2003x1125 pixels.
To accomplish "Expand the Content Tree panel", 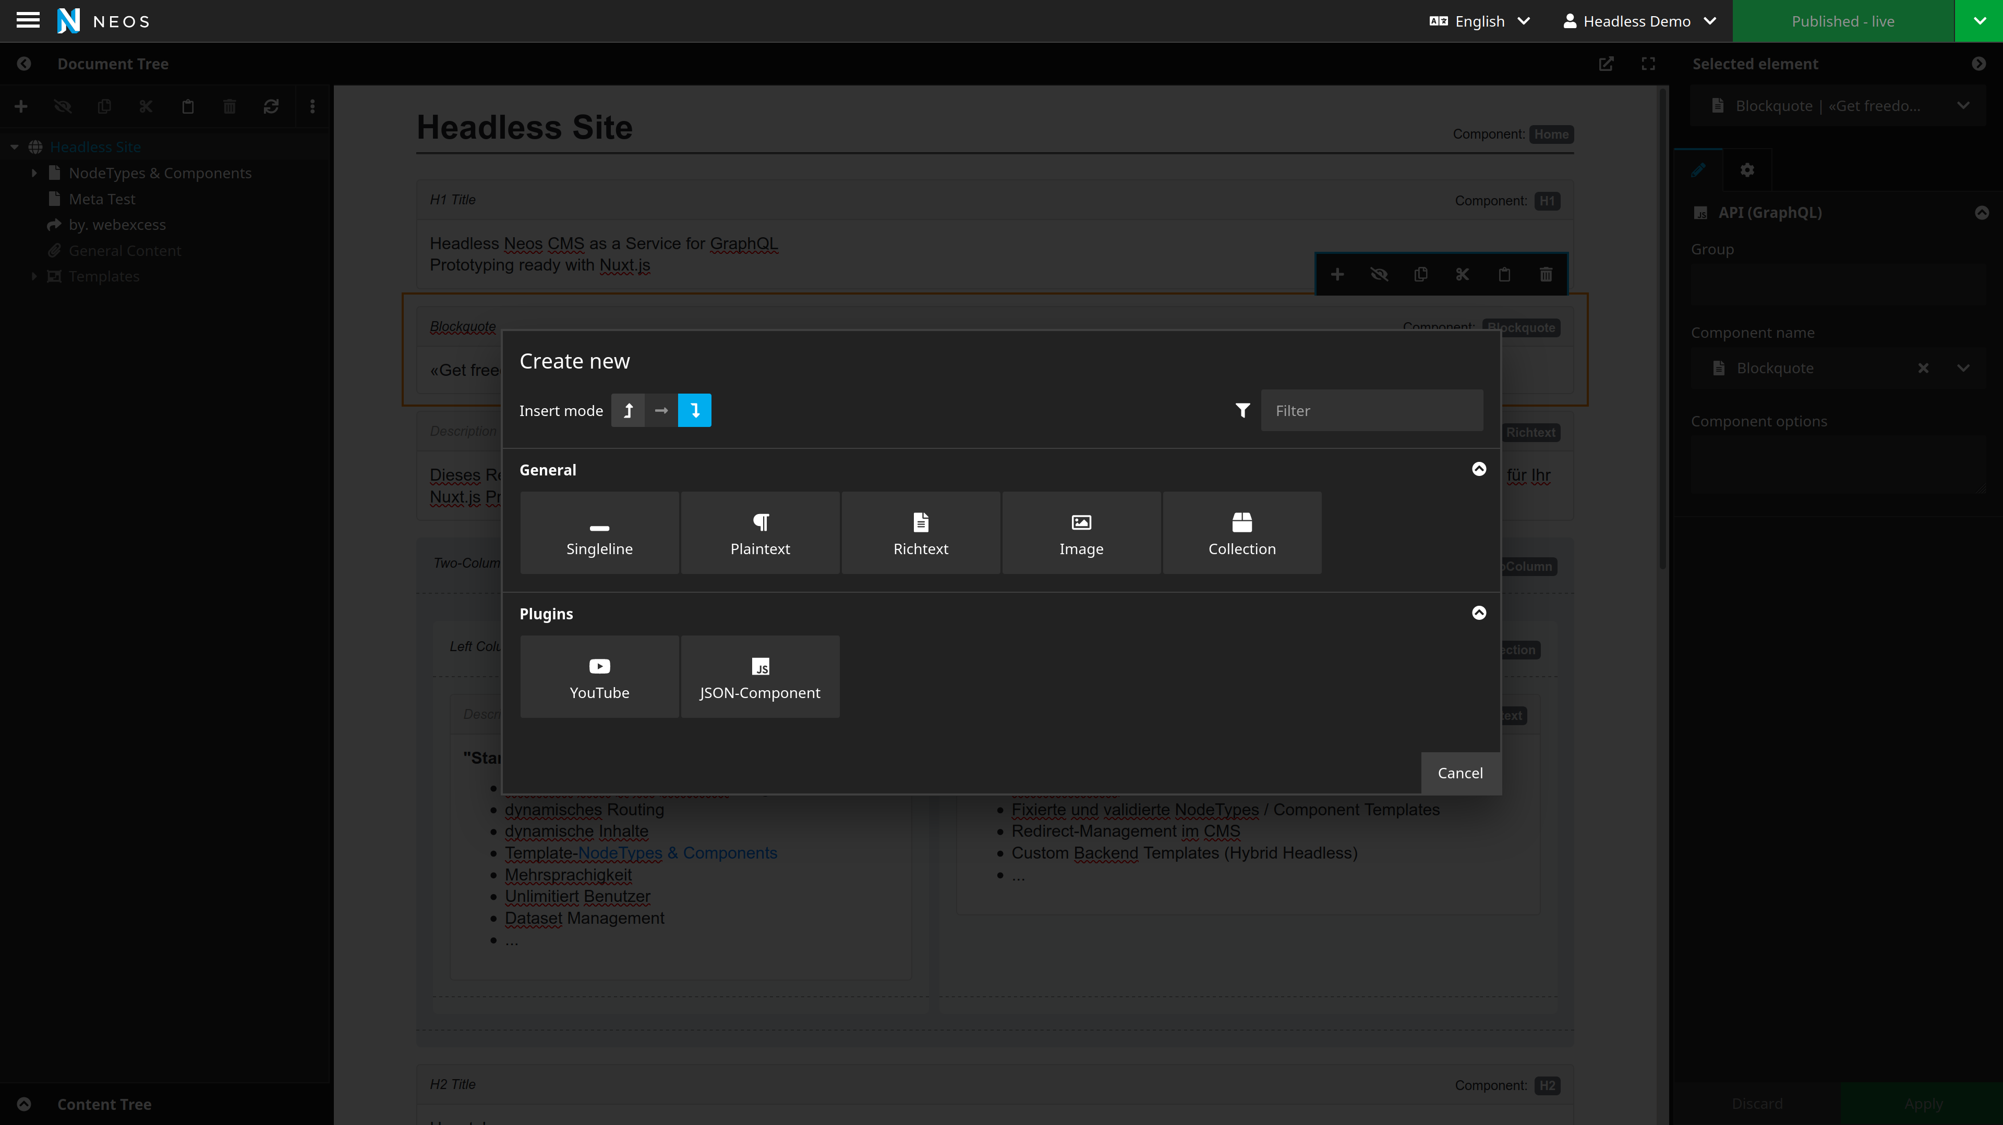I will pos(24,1104).
